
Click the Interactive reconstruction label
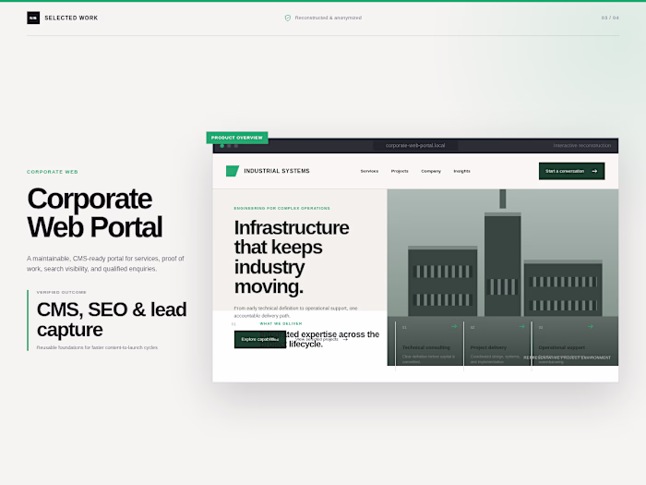(x=582, y=146)
